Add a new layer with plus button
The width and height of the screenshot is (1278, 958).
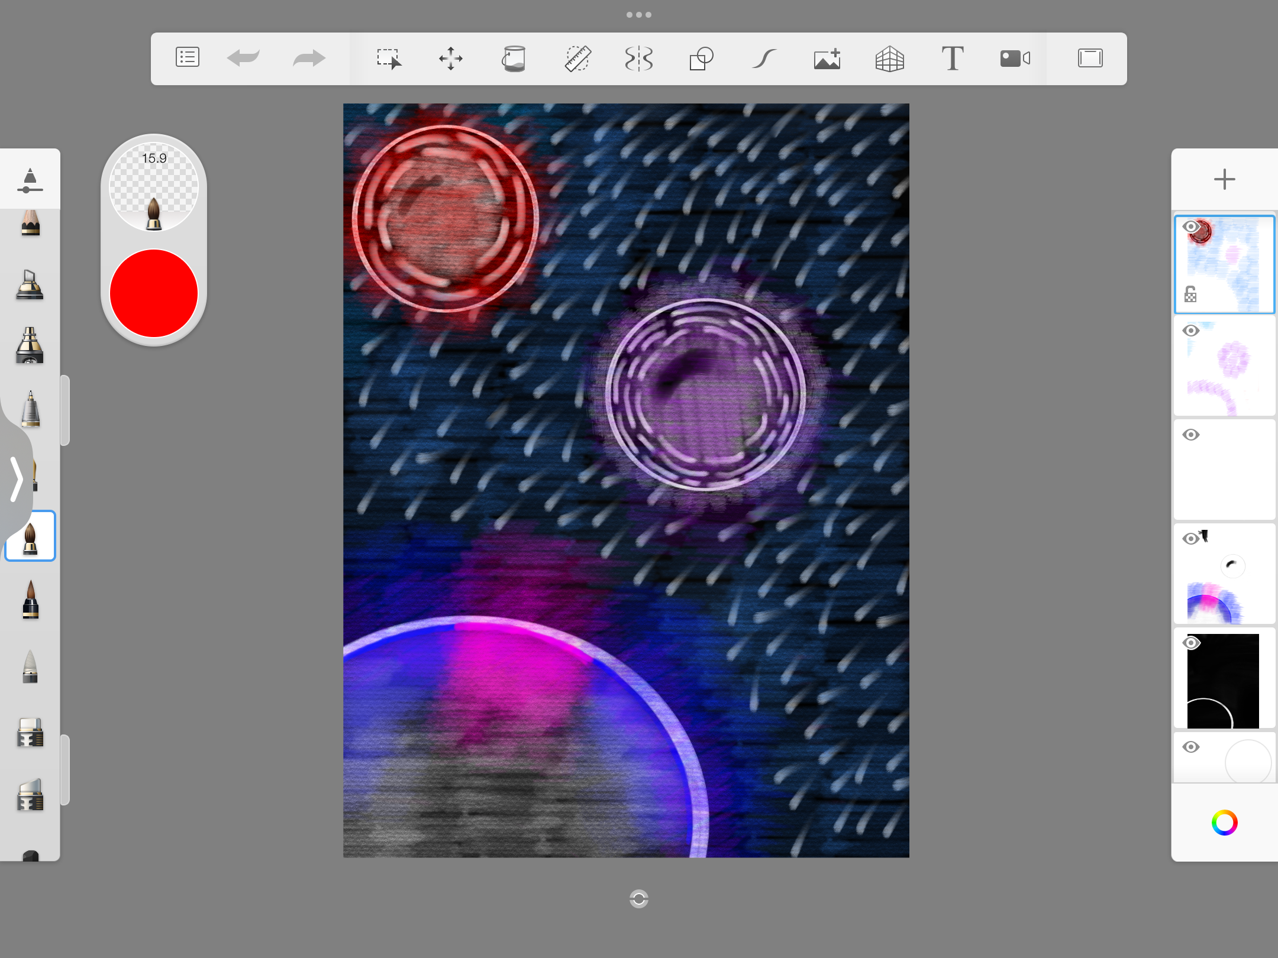click(x=1224, y=179)
